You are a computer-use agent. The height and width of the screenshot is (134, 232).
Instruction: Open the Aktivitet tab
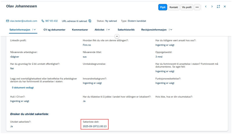[99, 30]
